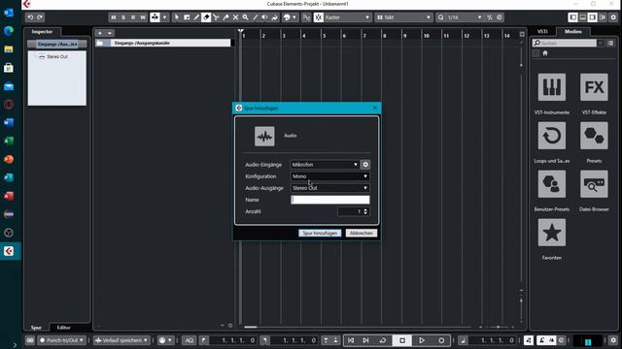Open VST-Instrumente in the media rack

(552, 87)
